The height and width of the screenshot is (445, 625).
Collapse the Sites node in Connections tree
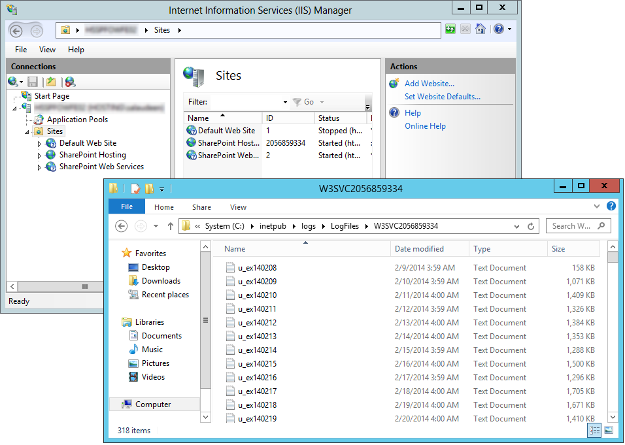(x=27, y=132)
